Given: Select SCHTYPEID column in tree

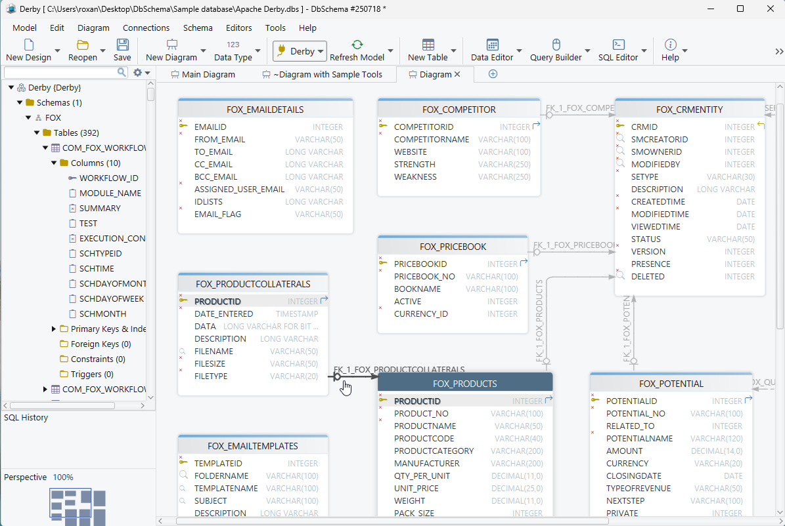Looking at the screenshot, I should 100,254.
